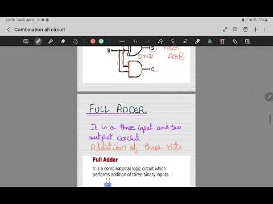Tap the floating pencil edit button
This screenshot has height=204, width=273.
coord(269,97)
